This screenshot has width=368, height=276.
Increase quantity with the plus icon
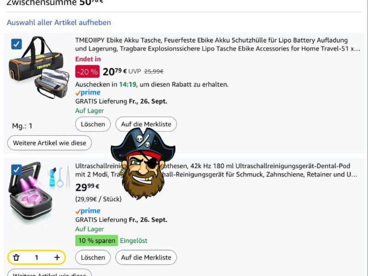[x=57, y=258]
